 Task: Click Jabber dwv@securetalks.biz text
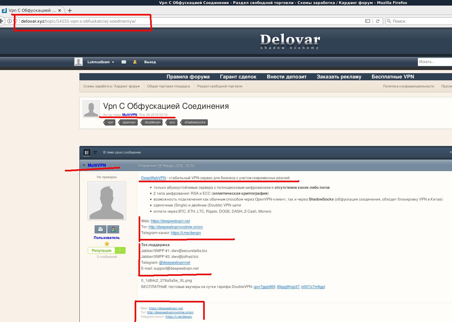click(189, 251)
